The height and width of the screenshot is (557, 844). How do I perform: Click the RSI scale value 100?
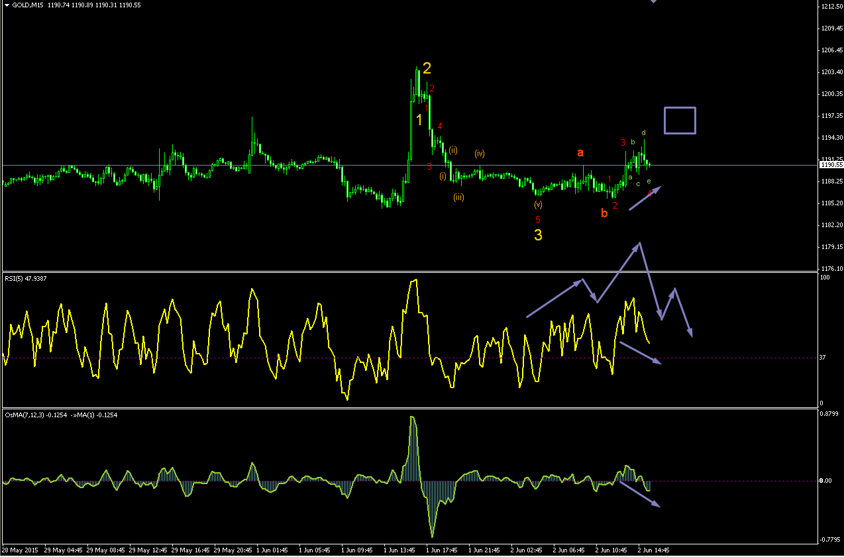(825, 278)
